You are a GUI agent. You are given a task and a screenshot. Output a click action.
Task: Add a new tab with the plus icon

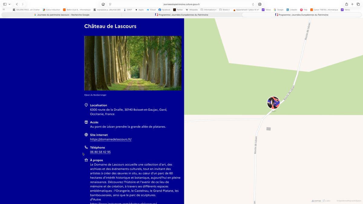click(x=352, y=4)
